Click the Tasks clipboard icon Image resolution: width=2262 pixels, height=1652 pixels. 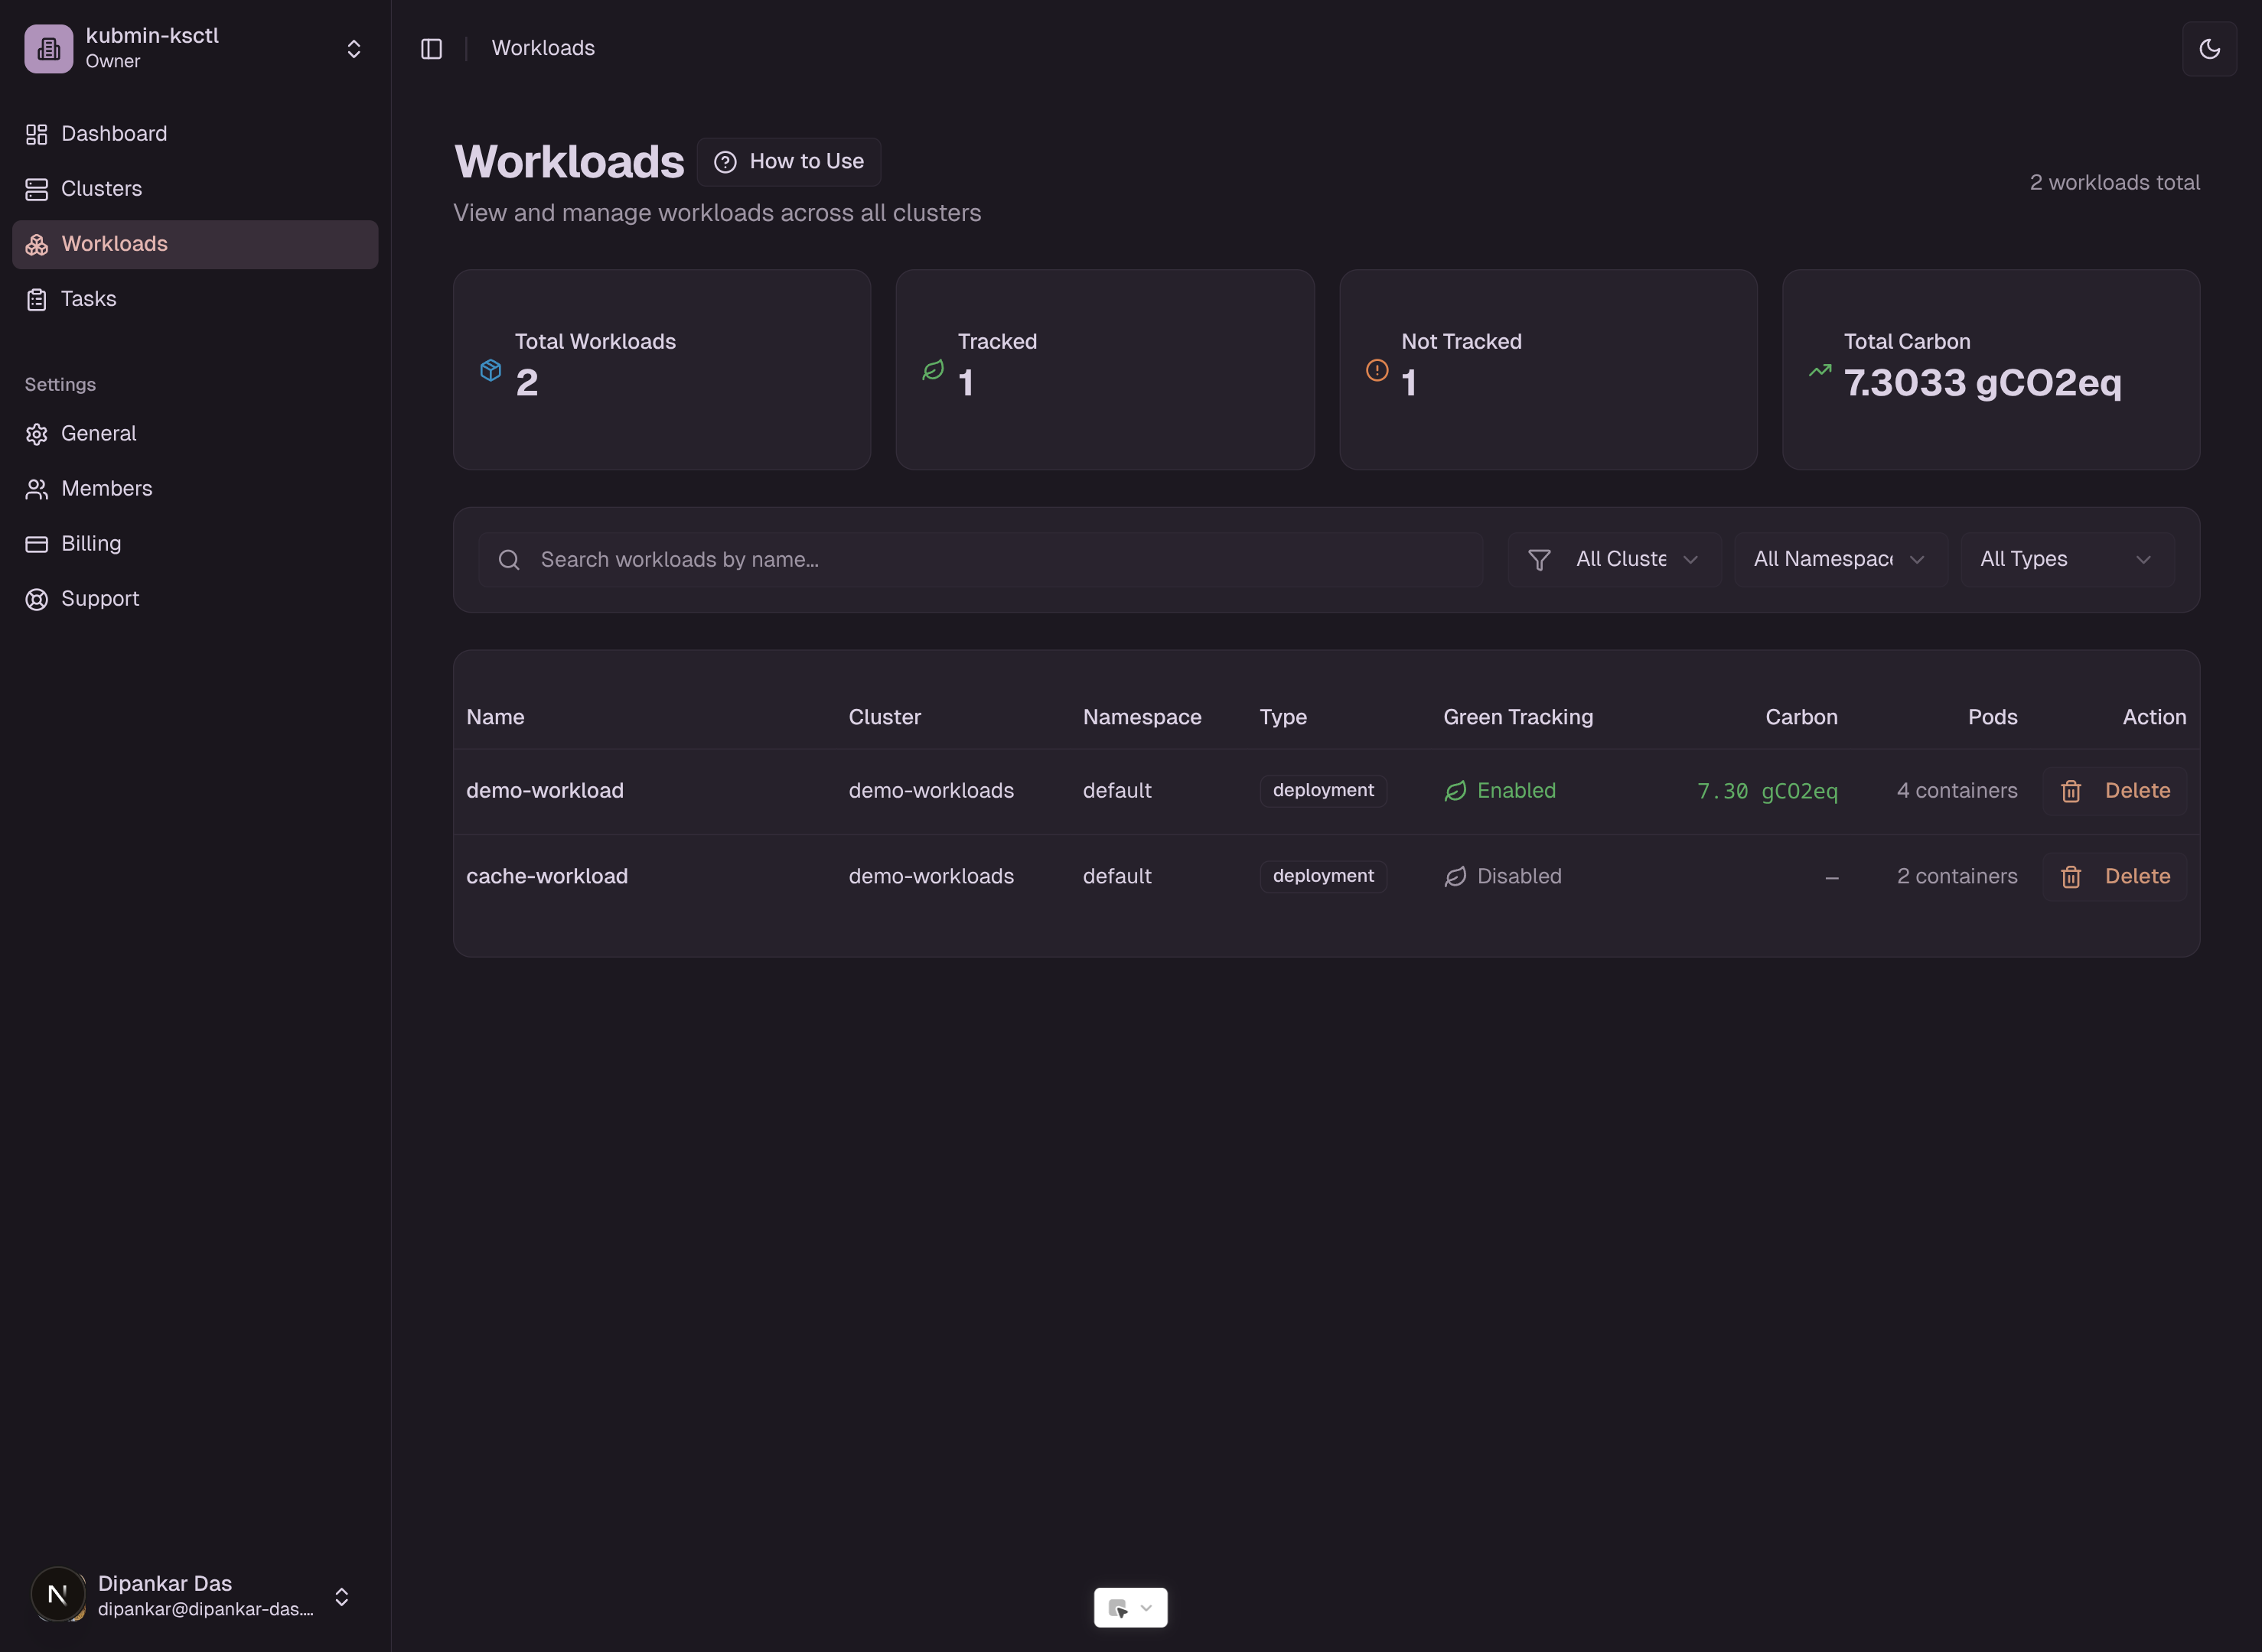[37, 298]
